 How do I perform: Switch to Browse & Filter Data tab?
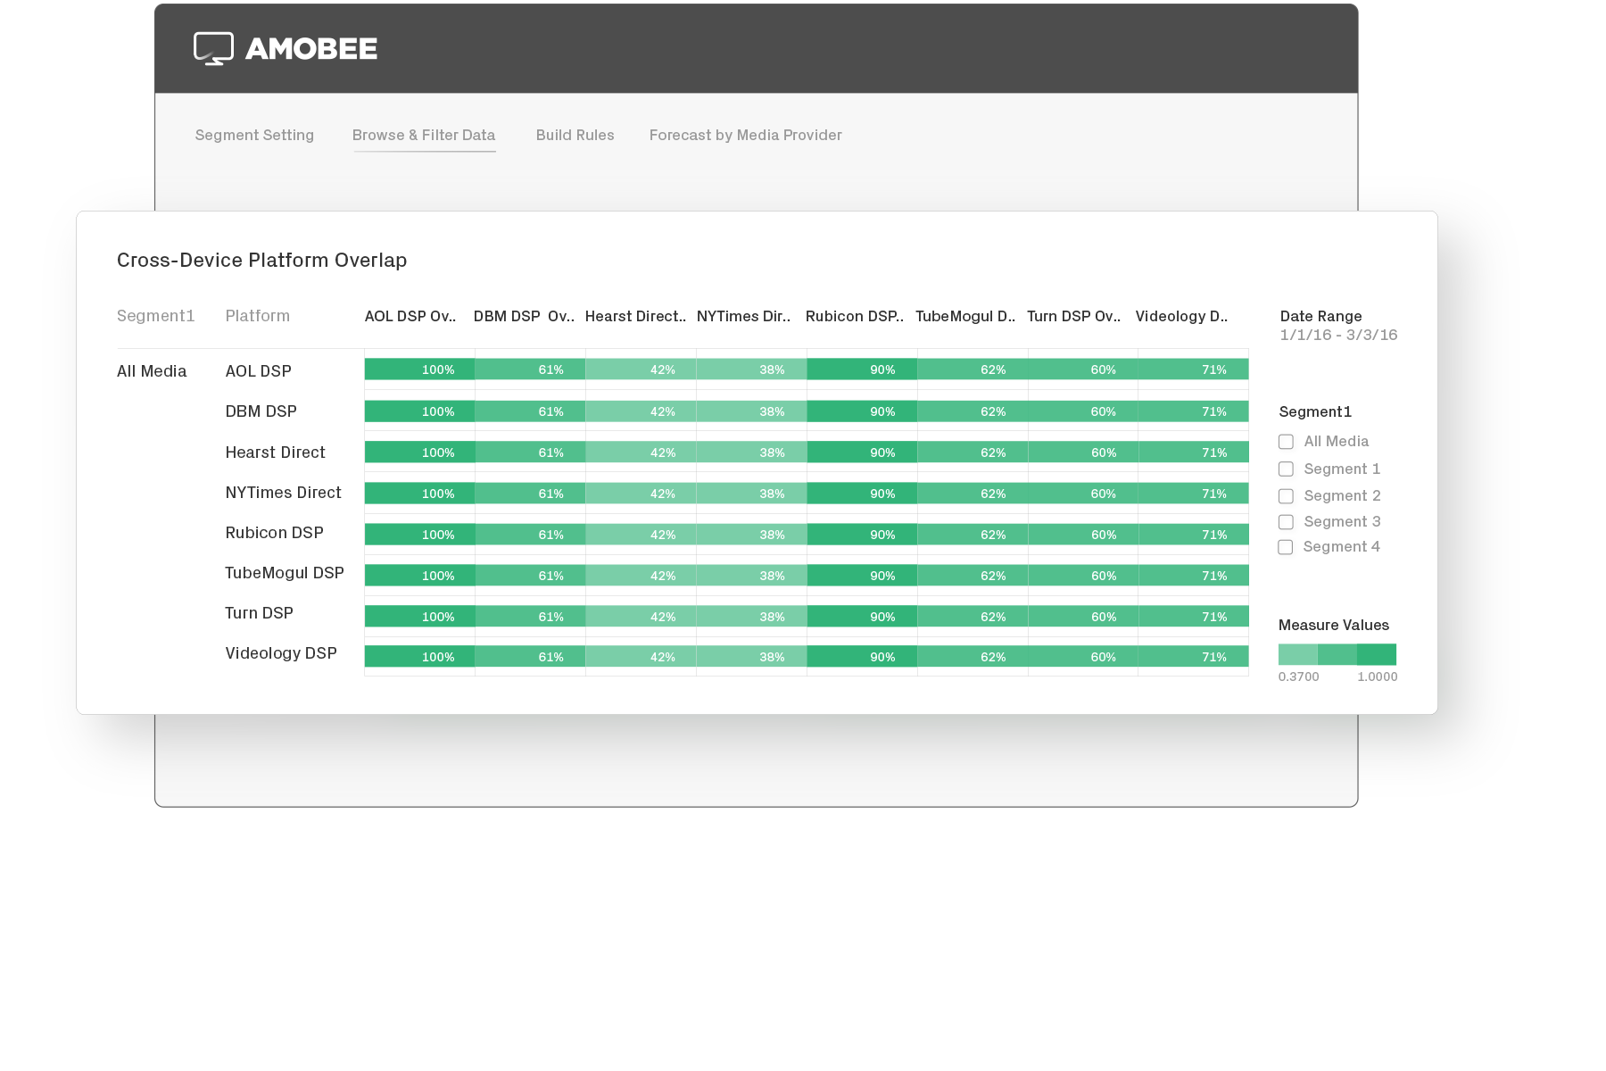click(424, 135)
